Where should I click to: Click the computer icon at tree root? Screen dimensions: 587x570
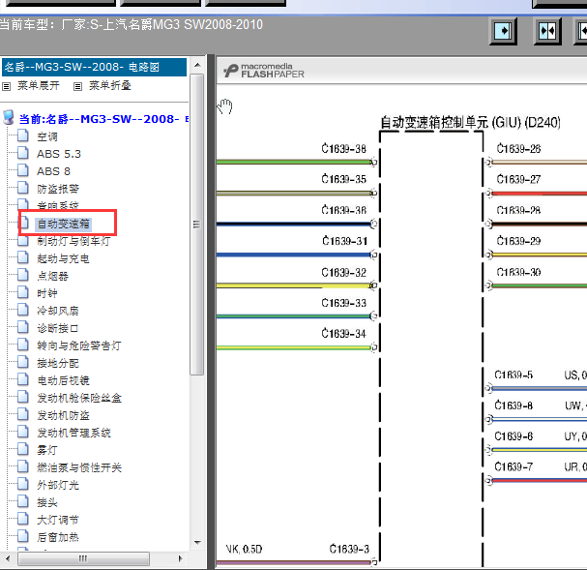(9, 118)
